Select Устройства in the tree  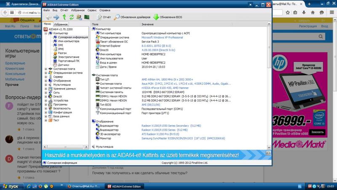click(x=61, y=100)
